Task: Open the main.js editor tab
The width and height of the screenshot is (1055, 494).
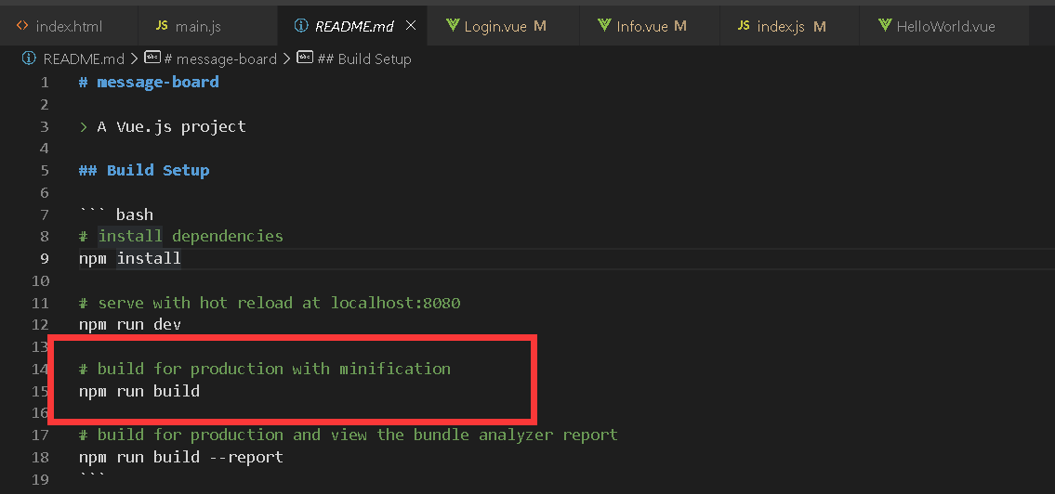Action: [207, 26]
